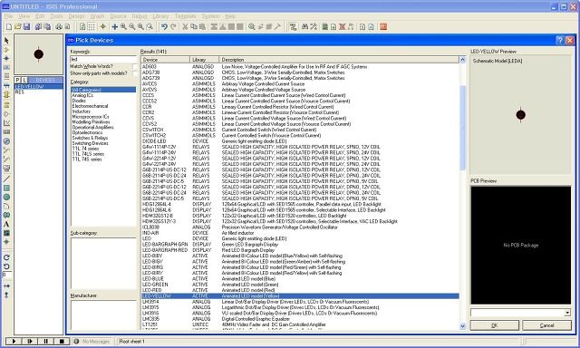Toggle the grid dots toolbar icon

92,26
